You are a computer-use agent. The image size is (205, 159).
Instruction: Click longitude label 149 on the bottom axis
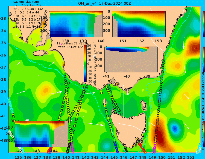pyautogui.click(x=152, y=157)
